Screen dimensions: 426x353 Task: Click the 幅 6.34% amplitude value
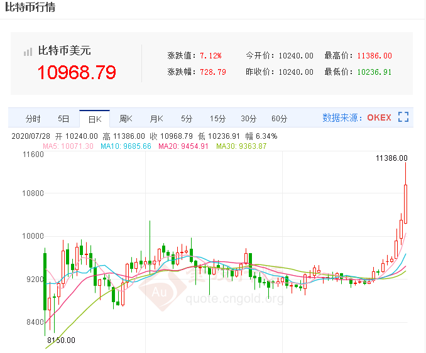tap(261, 136)
